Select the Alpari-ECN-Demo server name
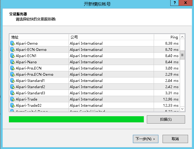Screen dimensions: 194x149 31,50
